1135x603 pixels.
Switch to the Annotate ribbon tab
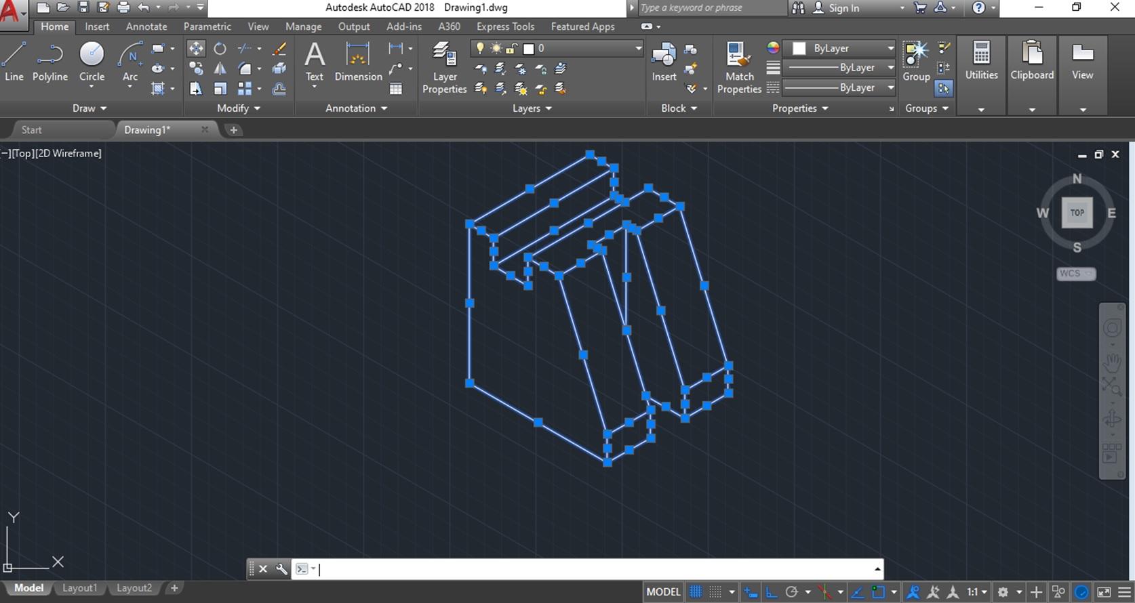coord(146,26)
